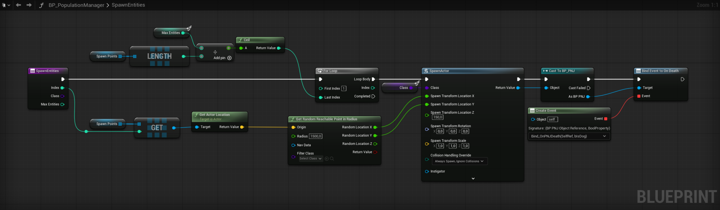Viewport: 720px width, 210px height.
Task: Click the red Event delegate pin on Create Event
Action: coord(606,119)
